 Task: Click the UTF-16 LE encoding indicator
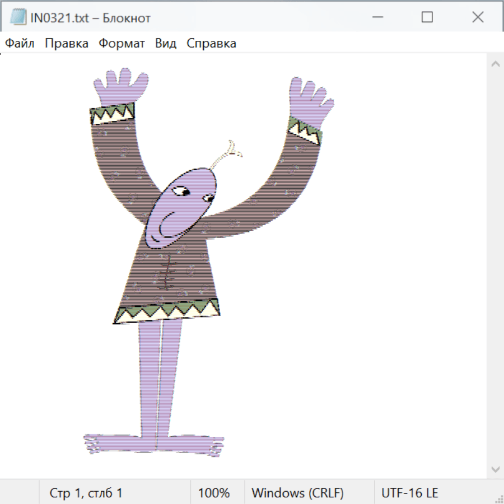coord(409,493)
